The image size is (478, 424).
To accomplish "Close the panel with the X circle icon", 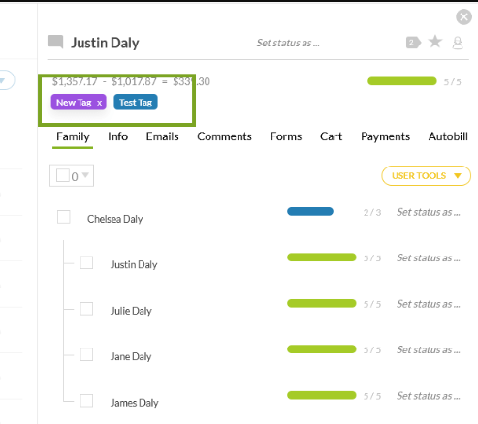I will 463,16.
